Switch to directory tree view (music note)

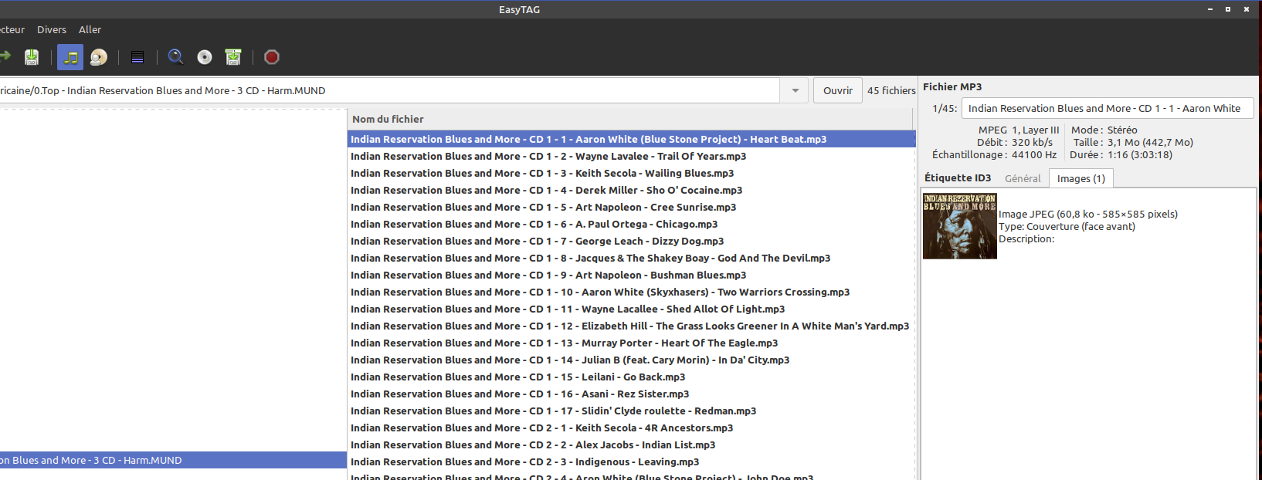(70, 57)
